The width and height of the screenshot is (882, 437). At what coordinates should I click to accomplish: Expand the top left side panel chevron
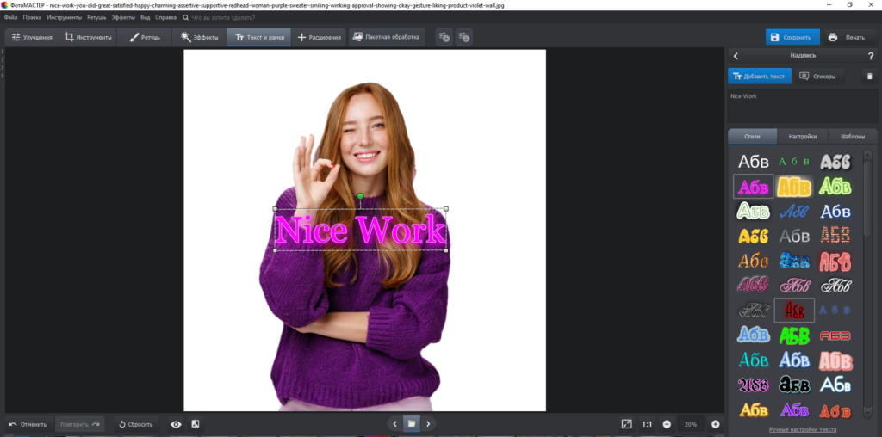coord(3,52)
